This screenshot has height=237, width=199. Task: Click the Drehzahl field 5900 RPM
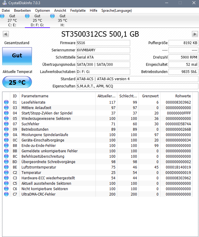183,57
